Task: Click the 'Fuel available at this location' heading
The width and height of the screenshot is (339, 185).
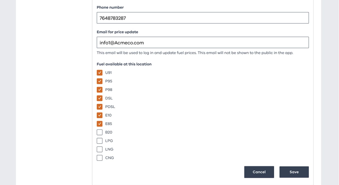Action: pos(124,64)
